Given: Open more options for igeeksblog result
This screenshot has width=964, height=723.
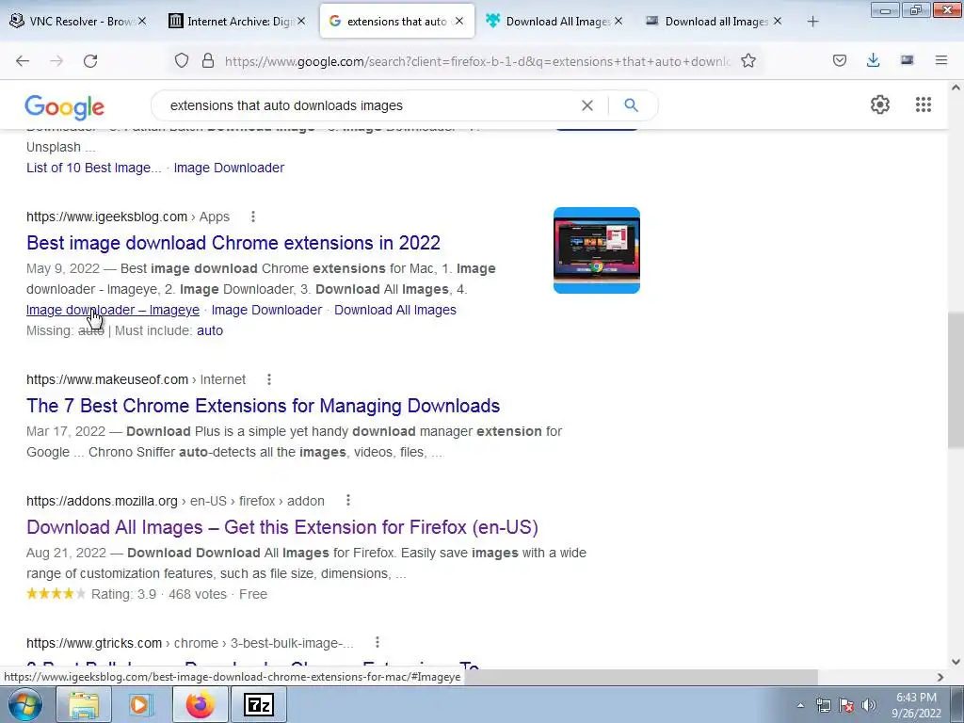Looking at the screenshot, I should click(x=252, y=217).
